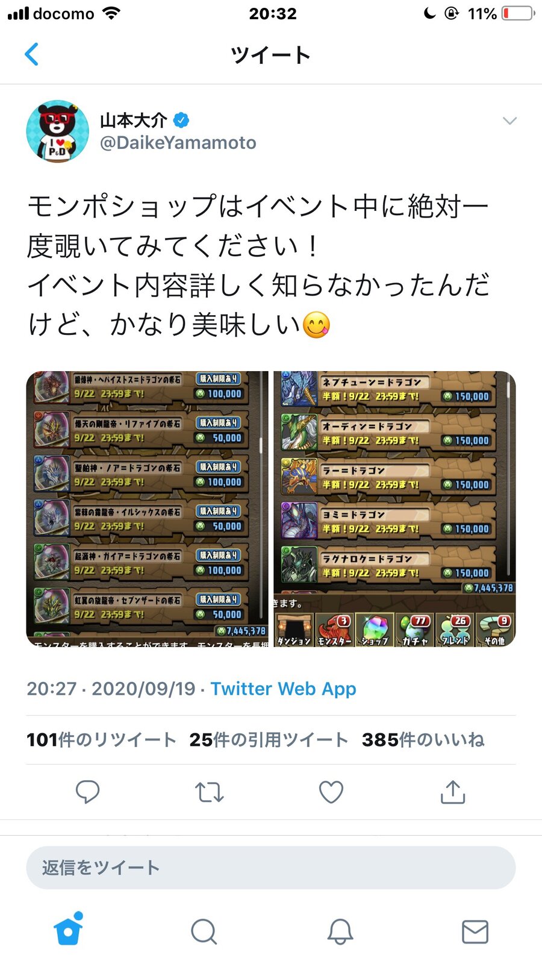This screenshot has height=964, width=542.
Task: Open Messages envelope tab
Action: click(x=475, y=931)
